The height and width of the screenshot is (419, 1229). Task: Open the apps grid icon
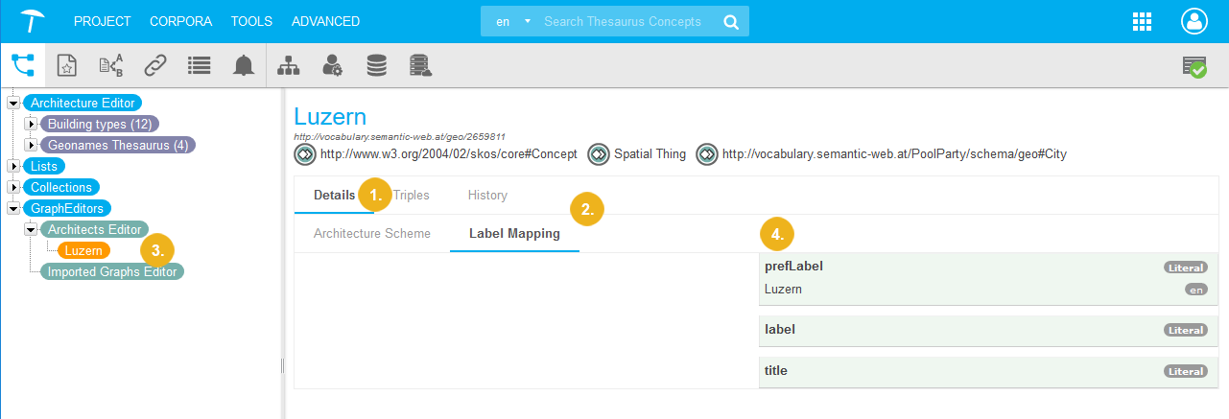pos(1142,22)
